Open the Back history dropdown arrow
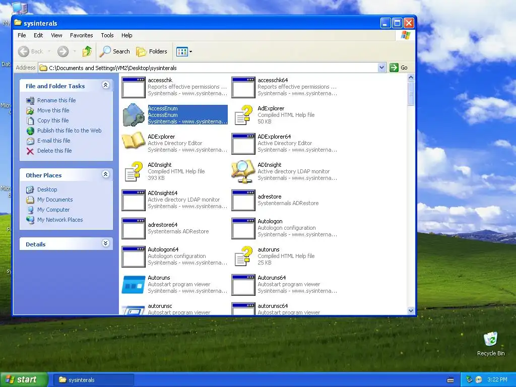516x387 pixels. tap(49, 51)
